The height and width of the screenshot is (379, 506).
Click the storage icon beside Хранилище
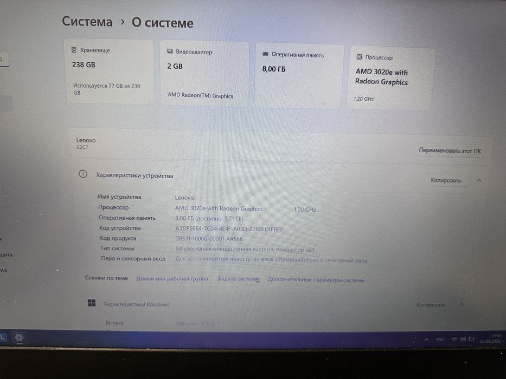click(x=74, y=50)
